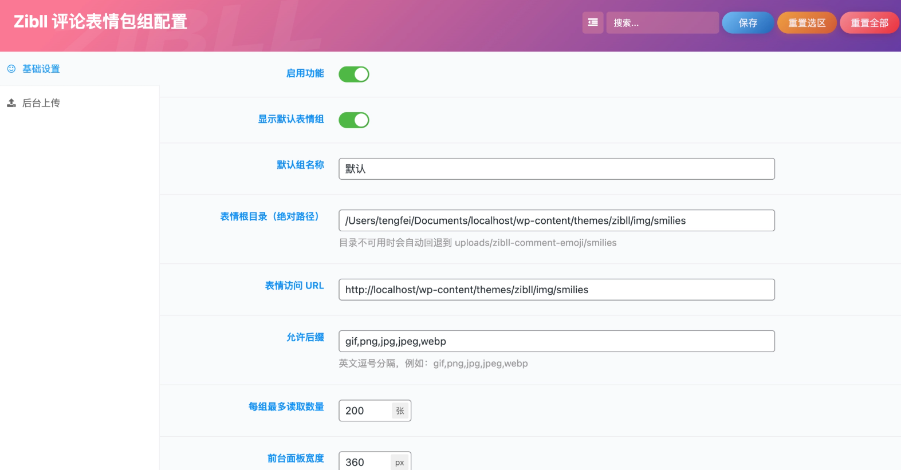Image resolution: width=901 pixels, height=470 pixels.
Task: Click the orange 重置选区 button
Action: tap(806, 23)
